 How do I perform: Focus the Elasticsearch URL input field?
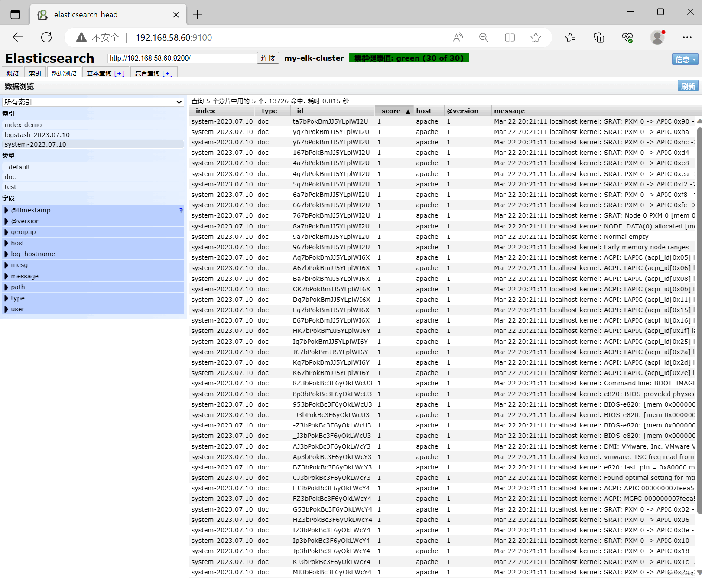[x=182, y=58]
